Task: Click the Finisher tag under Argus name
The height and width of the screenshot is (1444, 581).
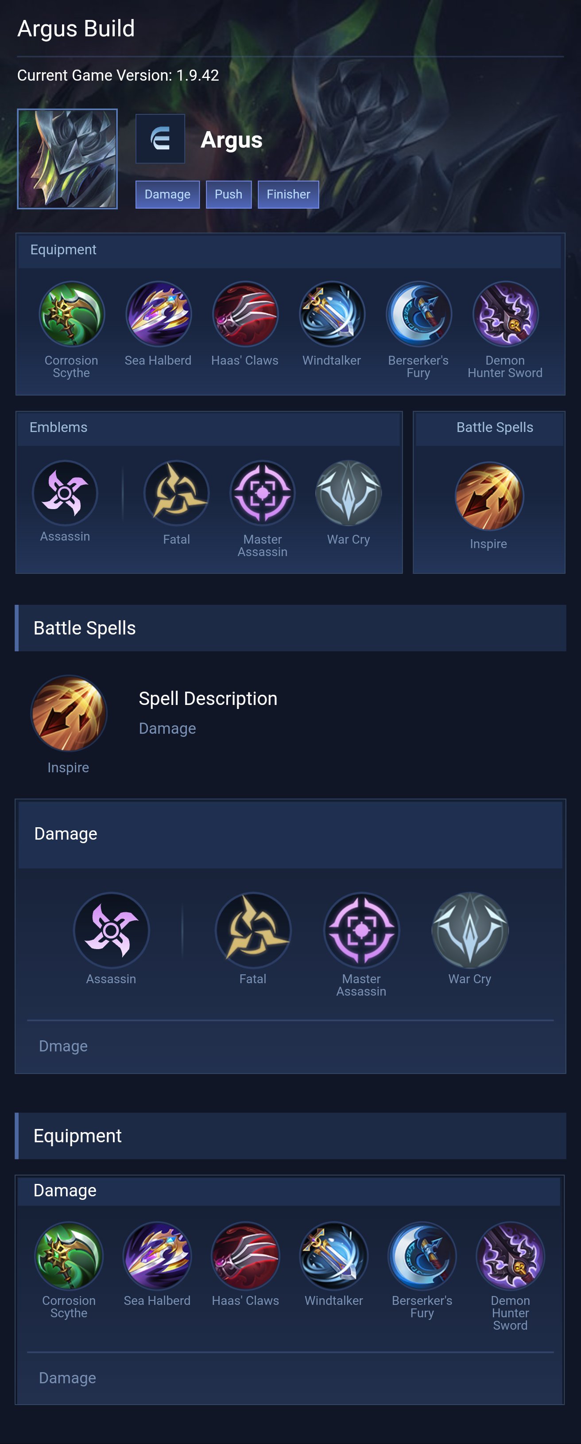Action: pyautogui.click(x=288, y=195)
